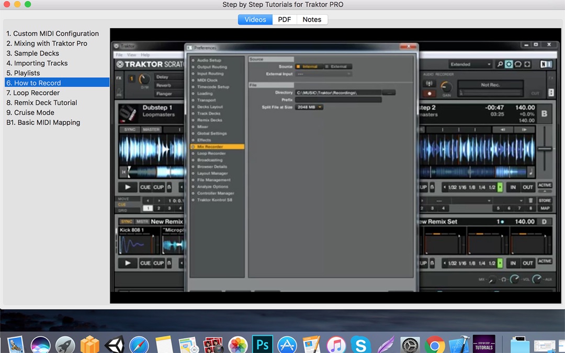The height and width of the screenshot is (353, 565).
Task: Click the play button on Deck A
Action: click(128, 187)
